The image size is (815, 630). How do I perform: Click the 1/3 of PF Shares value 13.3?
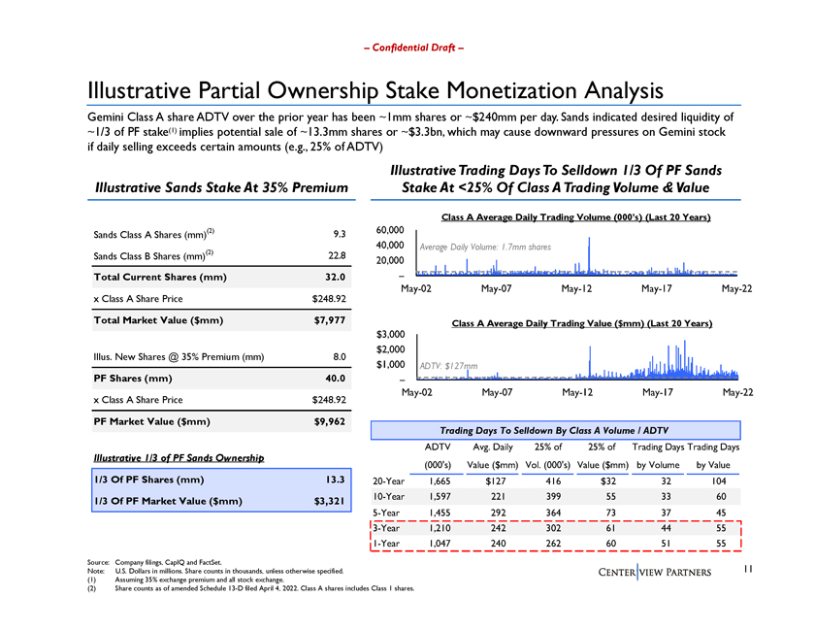point(336,480)
